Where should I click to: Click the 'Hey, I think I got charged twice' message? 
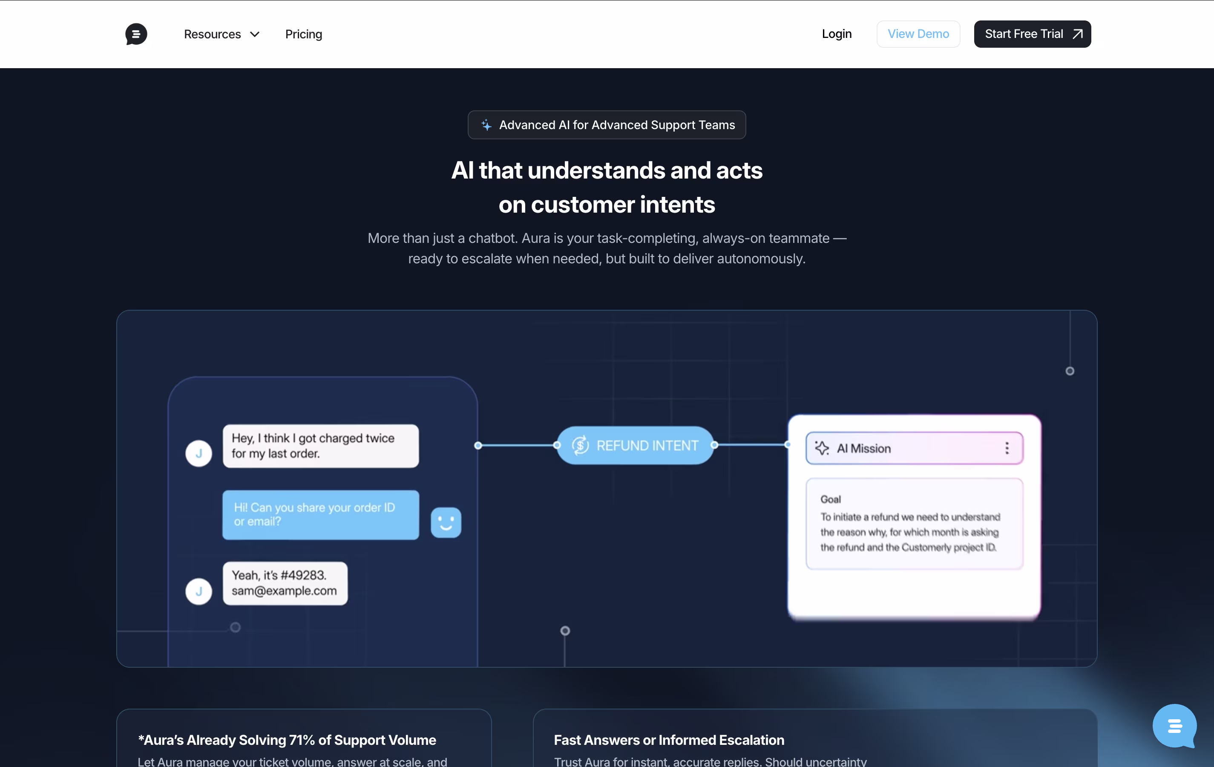[321, 446]
